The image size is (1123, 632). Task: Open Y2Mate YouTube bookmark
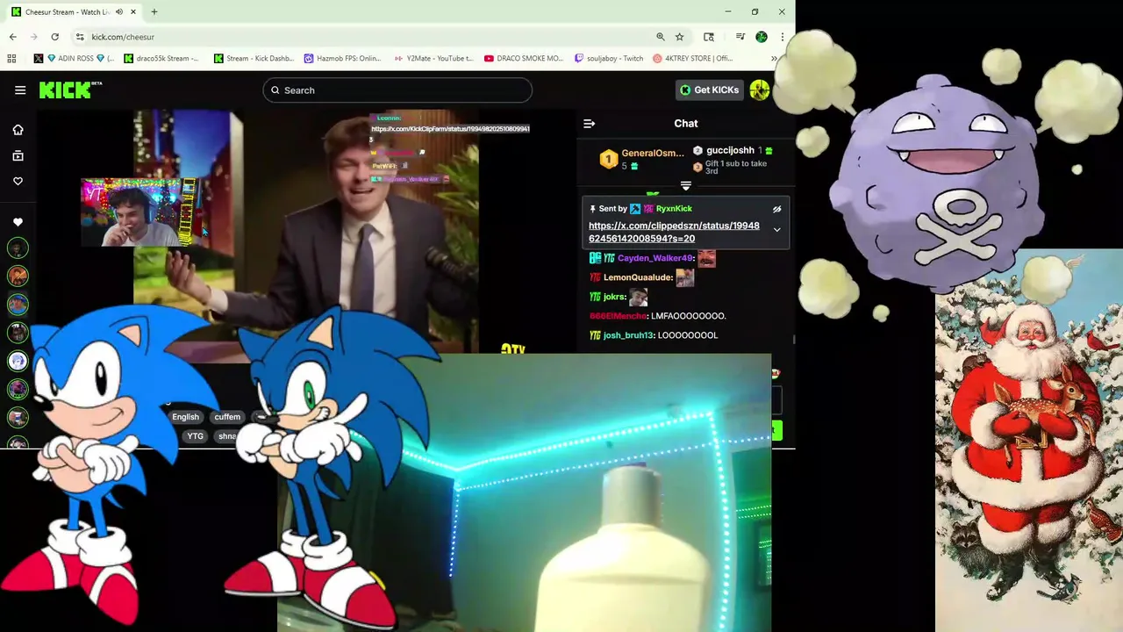point(433,59)
